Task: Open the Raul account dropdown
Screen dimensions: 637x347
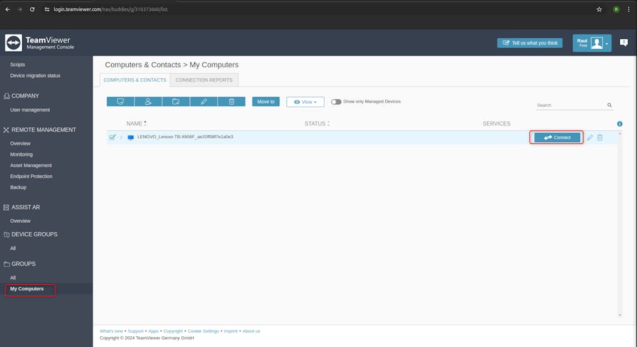Action: coord(592,43)
